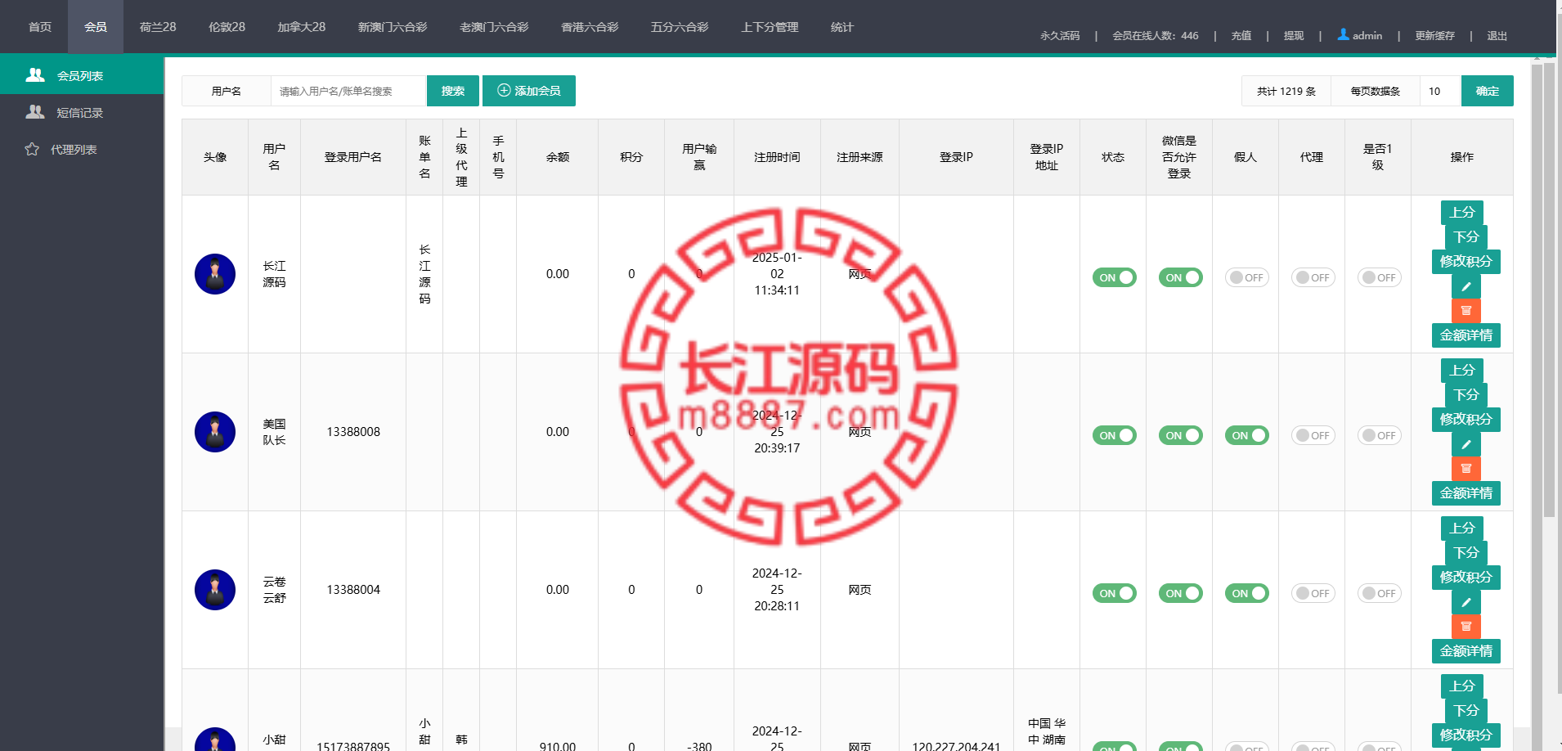The image size is (1562, 751).
Task: Click avatar of 美国队长 member
Action: tap(215, 432)
